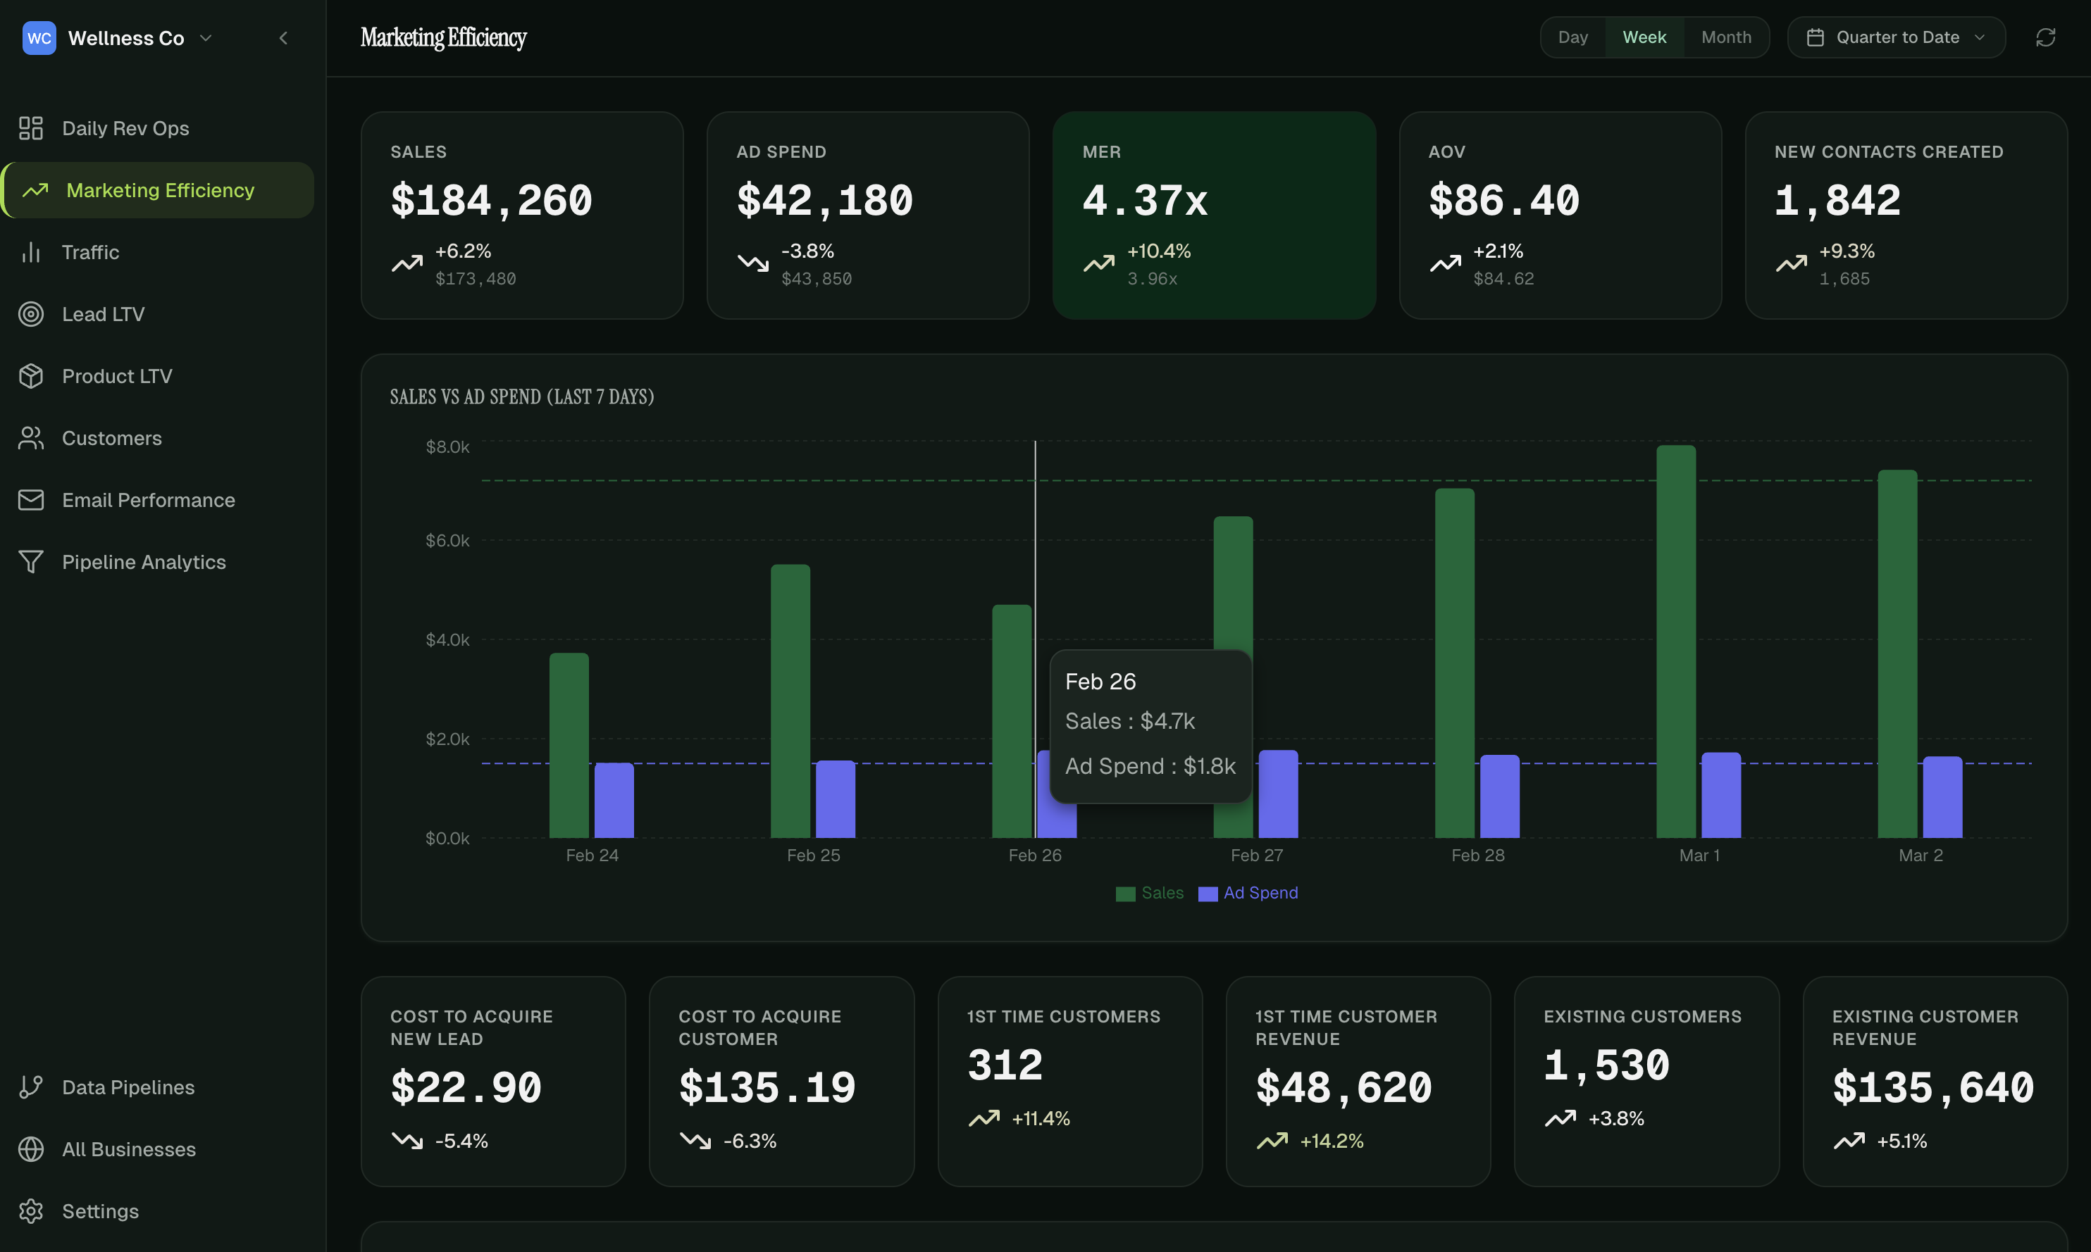Click the WC Wellness Co logo badge
The height and width of the screenshot is (1252, 2091).
(x=39, y=38)
